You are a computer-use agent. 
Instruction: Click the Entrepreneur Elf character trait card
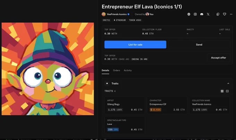click(x=167, y=105)
